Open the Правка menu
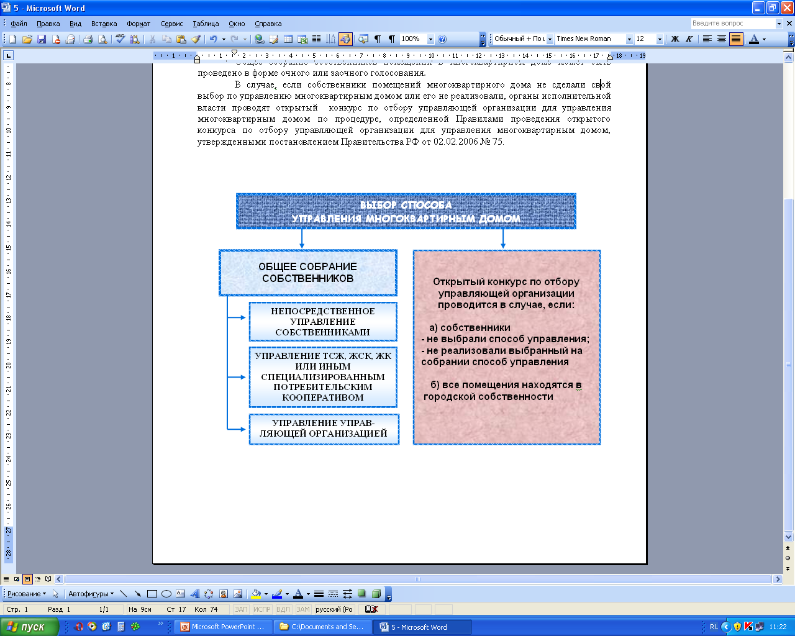Screen dimensions: 795x636 pyautogui.click(x=48, y=24)
